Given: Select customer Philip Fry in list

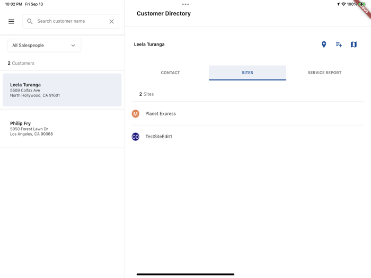Looking at the screenshot, I should pyautogui.click(x=62, y=129).
